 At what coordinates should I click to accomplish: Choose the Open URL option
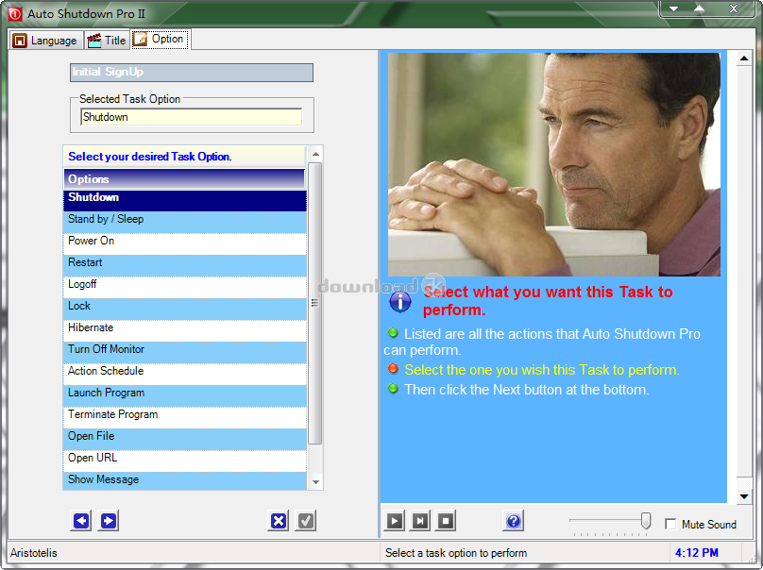[x=185, y=461]
